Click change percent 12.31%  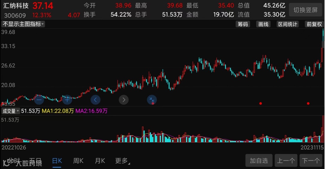coord(42,15)
